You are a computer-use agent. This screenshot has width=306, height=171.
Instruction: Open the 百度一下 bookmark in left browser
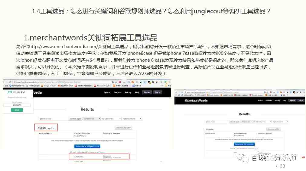point(137,86)
